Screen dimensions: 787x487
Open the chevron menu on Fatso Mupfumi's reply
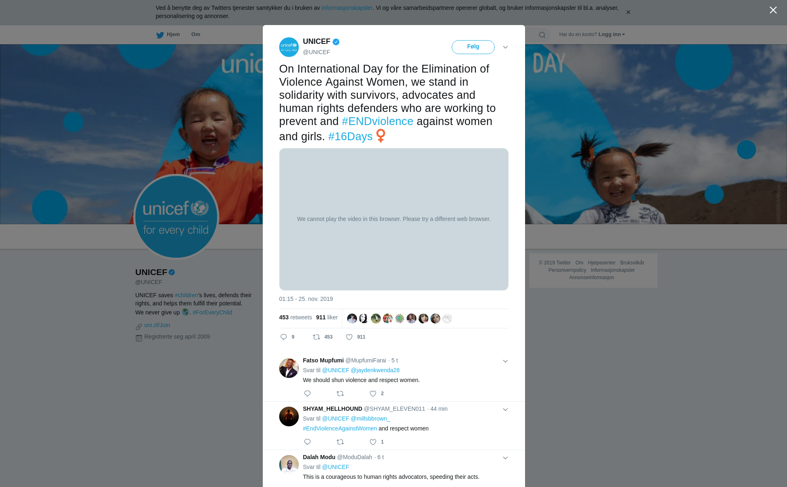click(x=505, y=361)
